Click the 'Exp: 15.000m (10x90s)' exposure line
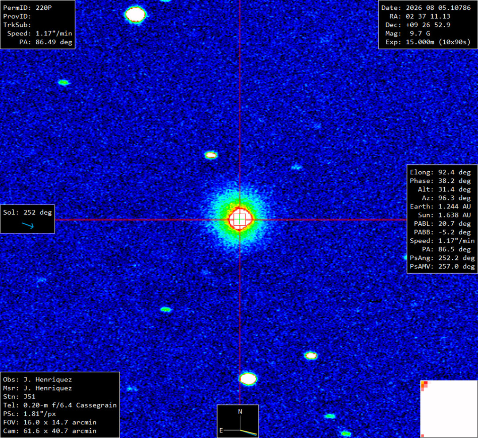This screenshot has width=478, height=438. [x=428, y=42]
